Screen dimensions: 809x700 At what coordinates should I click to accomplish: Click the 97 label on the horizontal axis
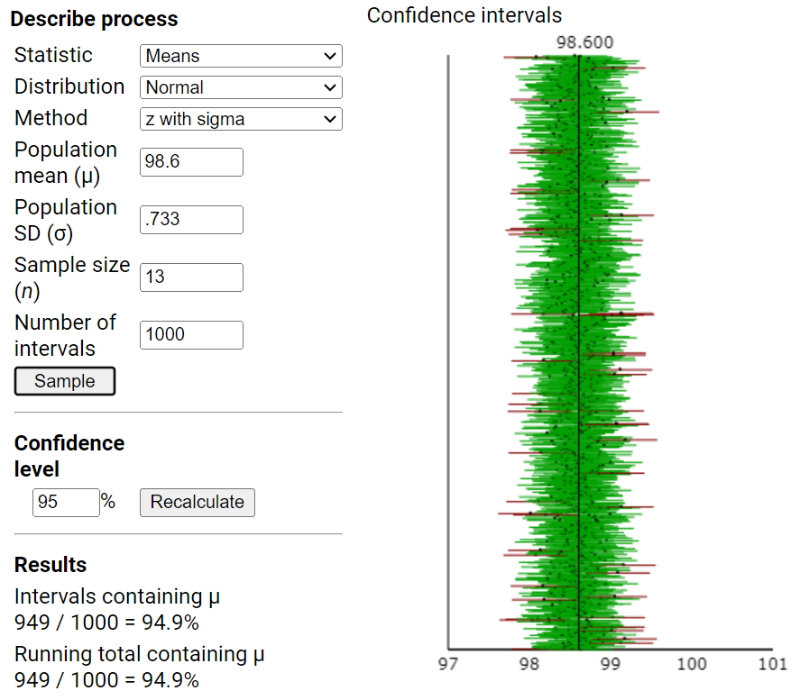point(448,664)
